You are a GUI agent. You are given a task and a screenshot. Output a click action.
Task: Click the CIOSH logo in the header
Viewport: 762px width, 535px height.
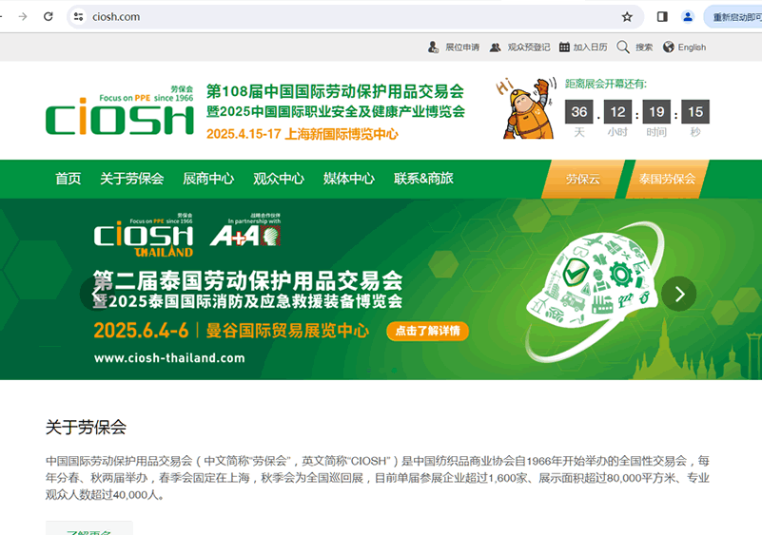coord(120,110)
